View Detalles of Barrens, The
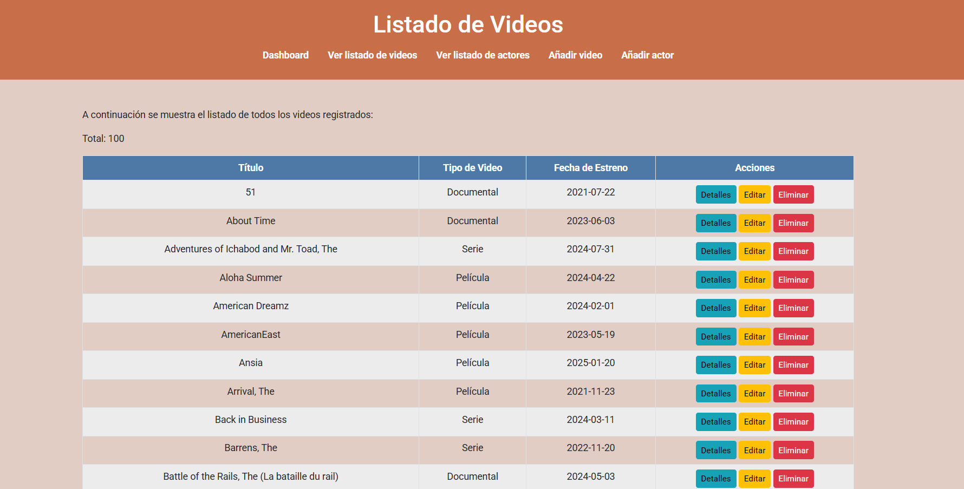 715,451
